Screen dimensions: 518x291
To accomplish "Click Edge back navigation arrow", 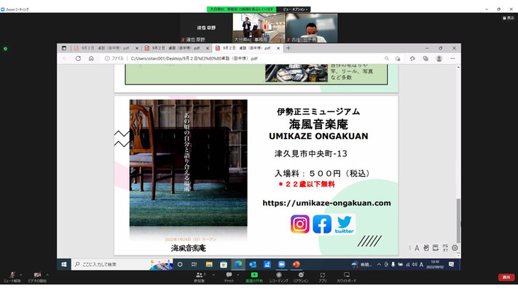I will [65, 58].
